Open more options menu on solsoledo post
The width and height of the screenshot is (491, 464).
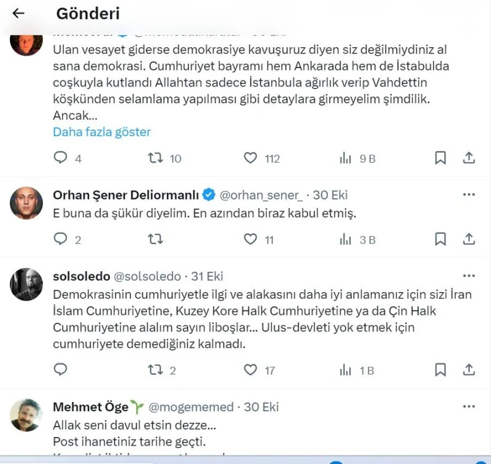(x=469, y=276)
